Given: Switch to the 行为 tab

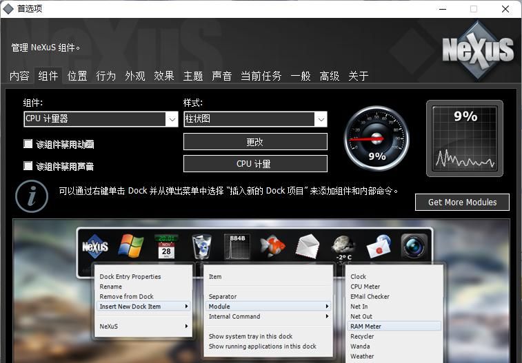Looking at the screenshot, I should pyautogui.click(x=106, y=76).
